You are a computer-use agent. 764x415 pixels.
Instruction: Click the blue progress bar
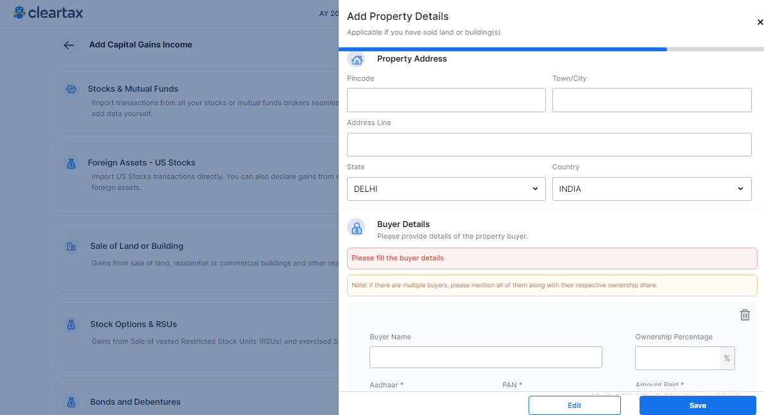[503, 49]
